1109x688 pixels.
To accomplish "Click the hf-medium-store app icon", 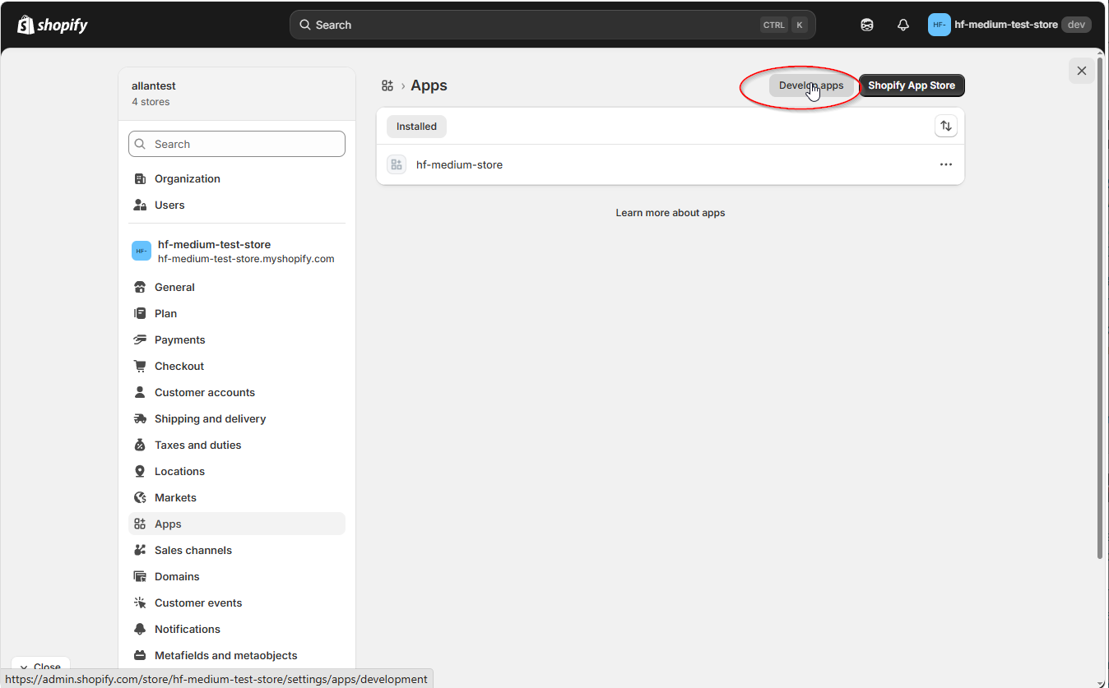I will pyautogui.click(x=396, y=164).
